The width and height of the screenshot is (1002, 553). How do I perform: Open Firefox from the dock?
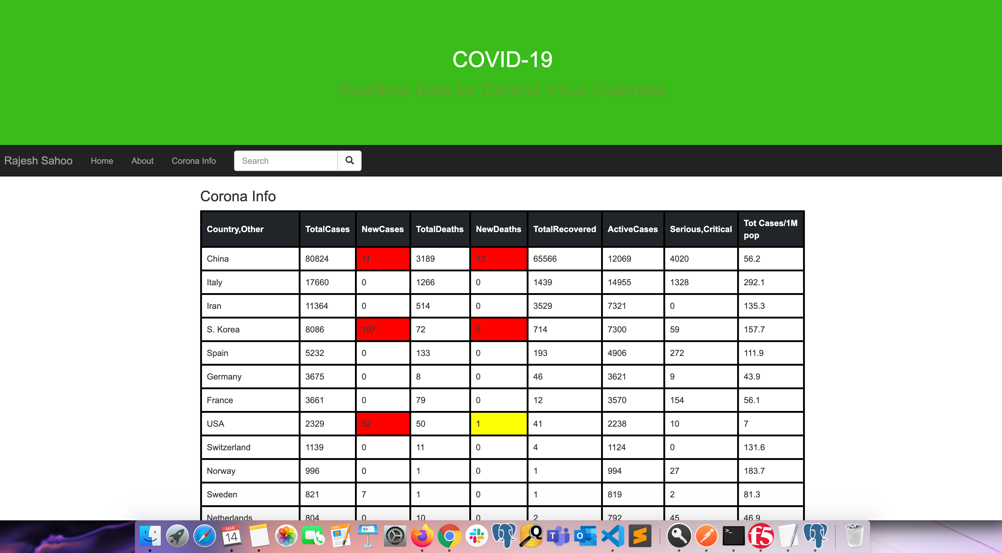point(422,536)
